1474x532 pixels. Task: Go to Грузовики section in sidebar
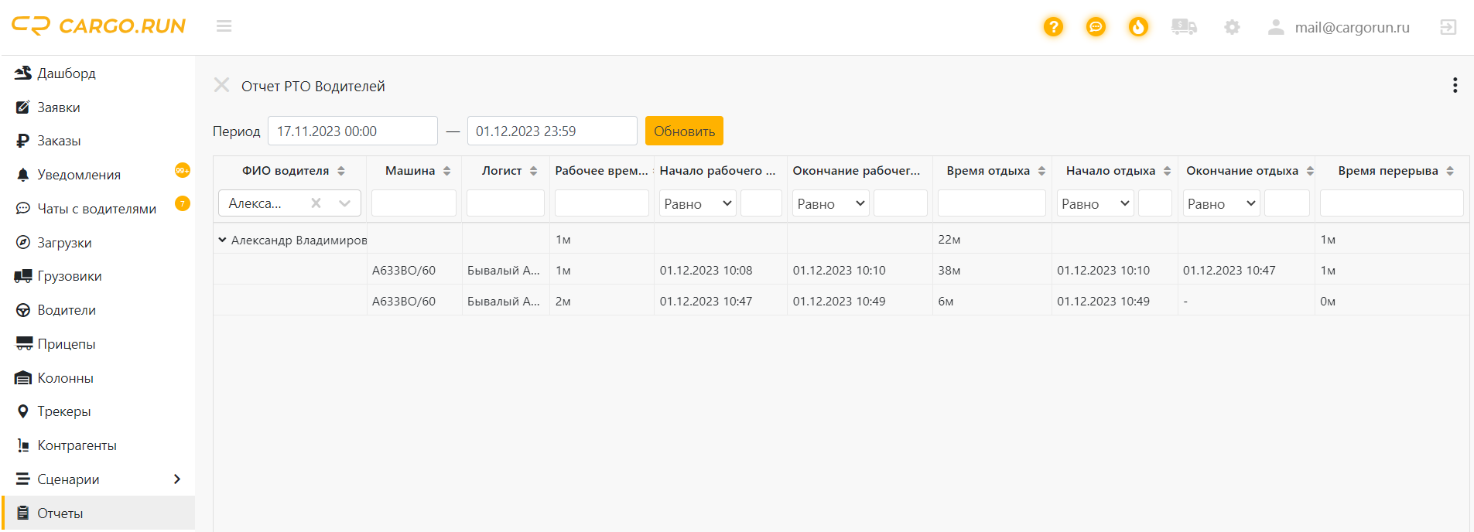coord(69,276)
